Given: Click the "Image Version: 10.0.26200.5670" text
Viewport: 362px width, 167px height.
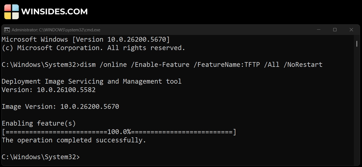Looking at the screenshot, I should pyautogui.click(x=60, y=107).
